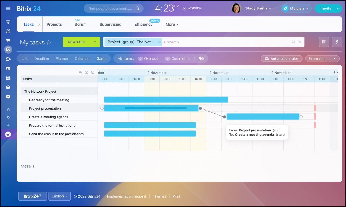Screen dimensions: 346x207
Task: Open the goals target icon in the sidebar
Action: click(x=8, y=31)
